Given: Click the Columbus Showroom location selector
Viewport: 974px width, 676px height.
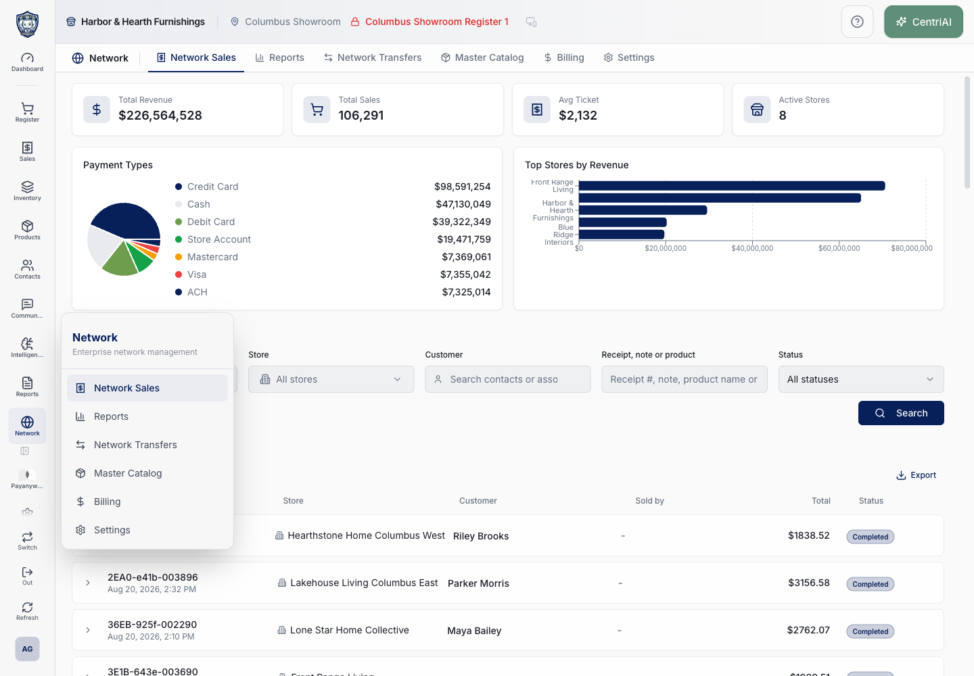Looking at the screenshot, I should pos(285,22).
